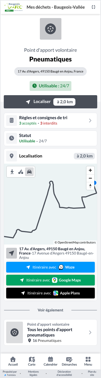Click the Mentions légales footer link
101x378 pixels.
33,373
